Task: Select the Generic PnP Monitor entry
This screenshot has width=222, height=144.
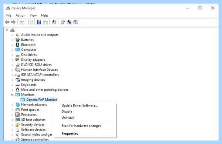Action: coord(41,100)
